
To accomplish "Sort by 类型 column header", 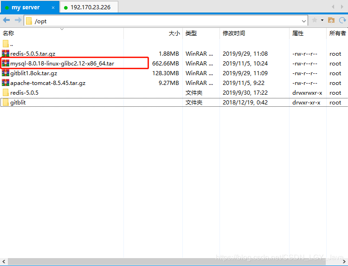I will tap(201, 33).
